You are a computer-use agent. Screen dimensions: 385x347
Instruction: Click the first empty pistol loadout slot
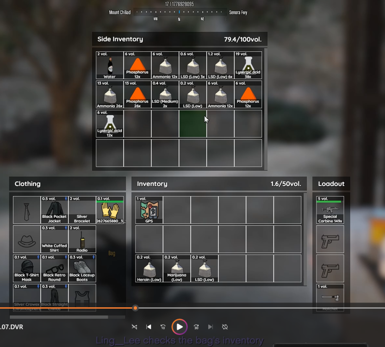[330, 239]
